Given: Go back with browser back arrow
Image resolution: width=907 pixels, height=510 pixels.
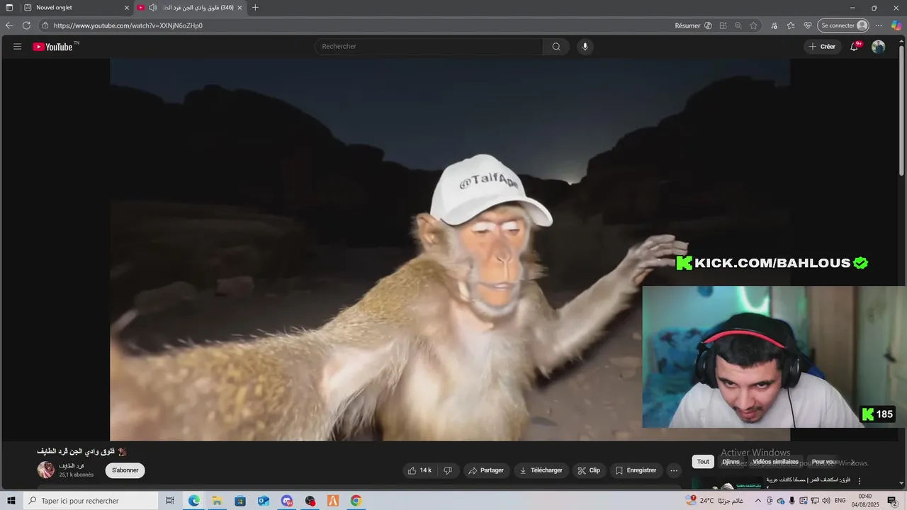Looking at the screenshot, I should tap(9, 25).
